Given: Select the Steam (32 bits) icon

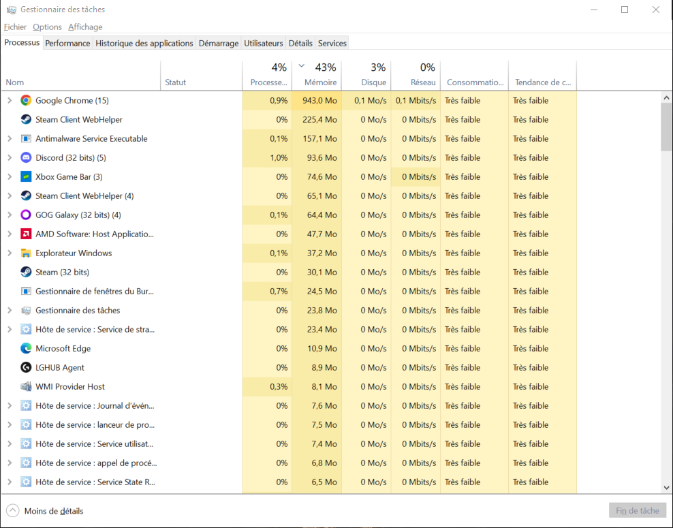Looking at the screenshot, I should (x=26, y=272).
